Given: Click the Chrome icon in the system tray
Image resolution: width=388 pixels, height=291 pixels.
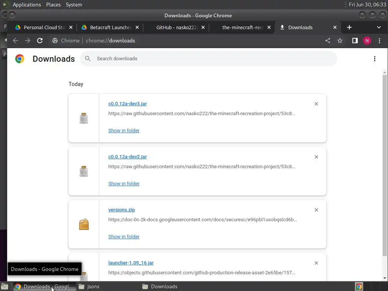Looking at the screenshot, I should [x=359, y=286].
